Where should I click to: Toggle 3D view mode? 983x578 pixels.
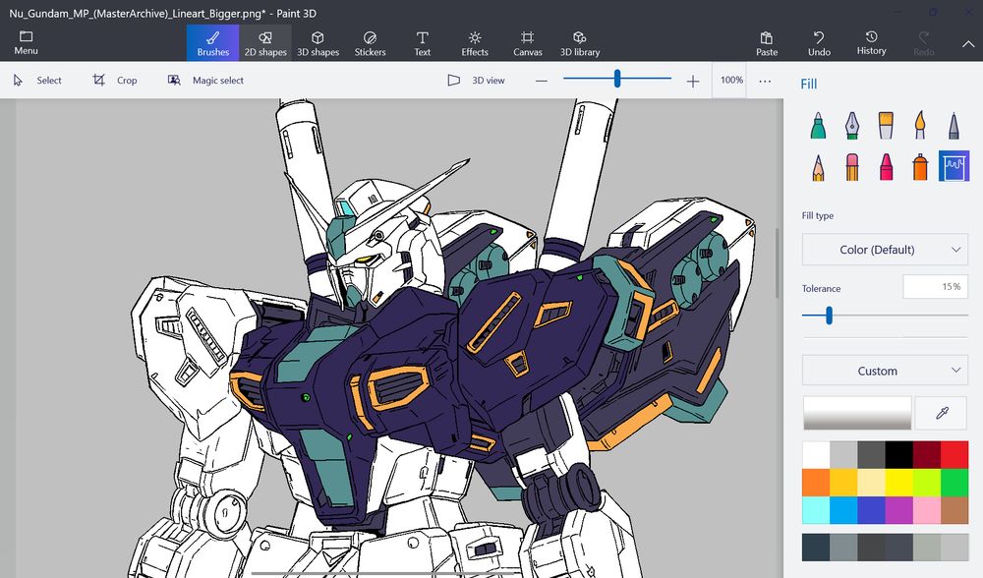(476, 81)
